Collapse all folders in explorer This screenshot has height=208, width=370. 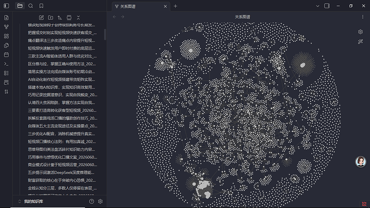tap(78, 18)
